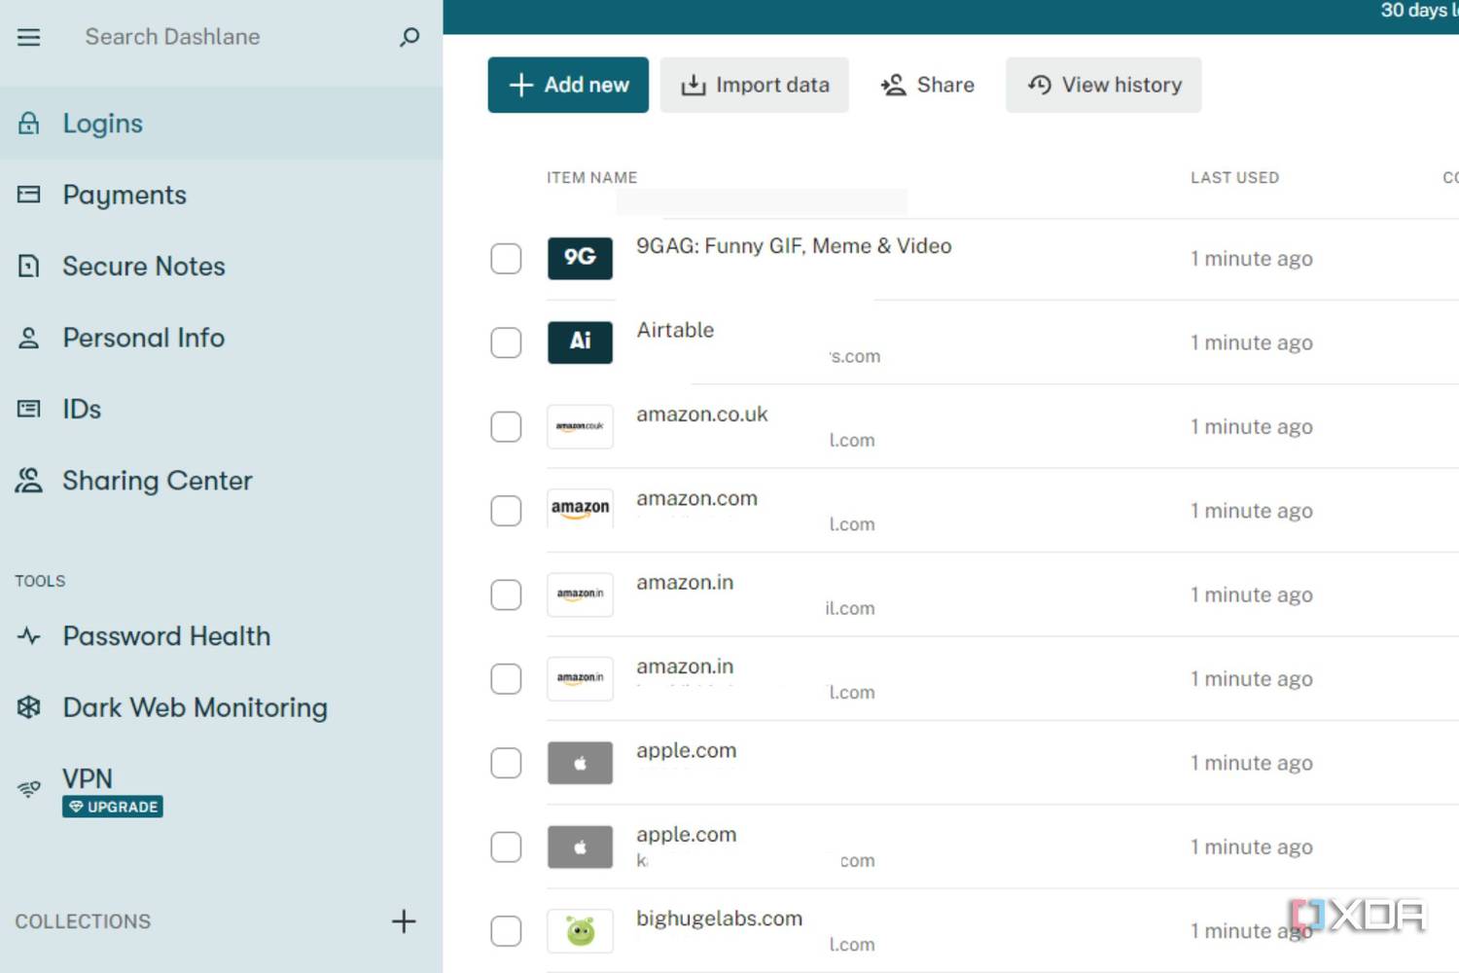Click the search magnifier icon
This screenshot has height=973, width=1459.
click(409, 37)
